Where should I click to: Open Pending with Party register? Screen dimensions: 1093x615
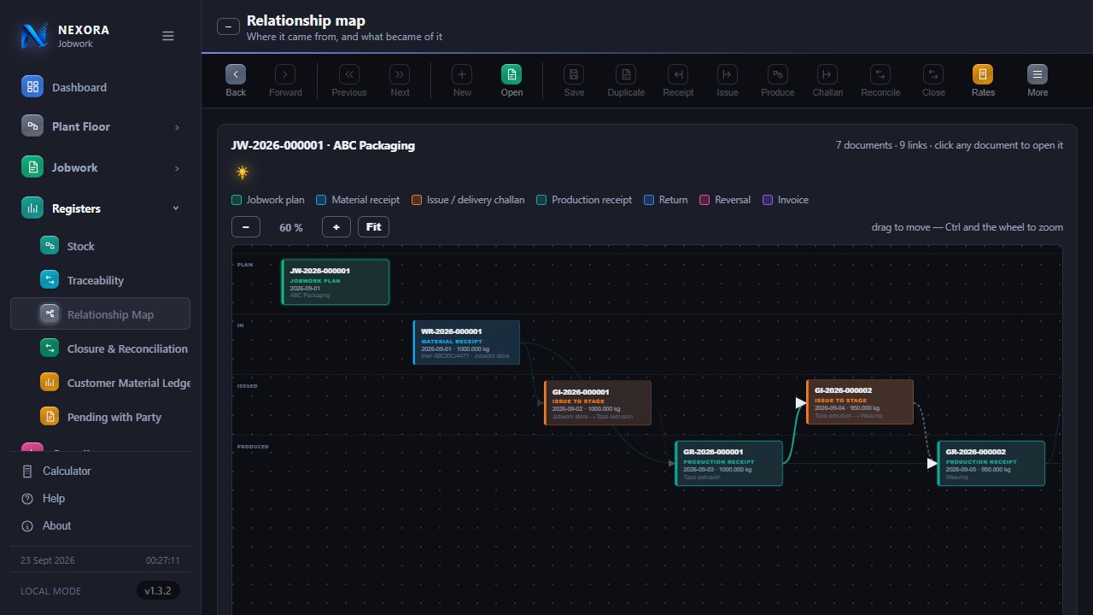click(100, 417)
